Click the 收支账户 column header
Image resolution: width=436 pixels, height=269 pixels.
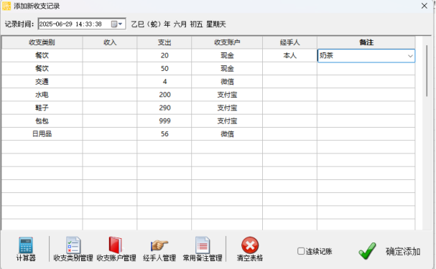click(227, 42)
